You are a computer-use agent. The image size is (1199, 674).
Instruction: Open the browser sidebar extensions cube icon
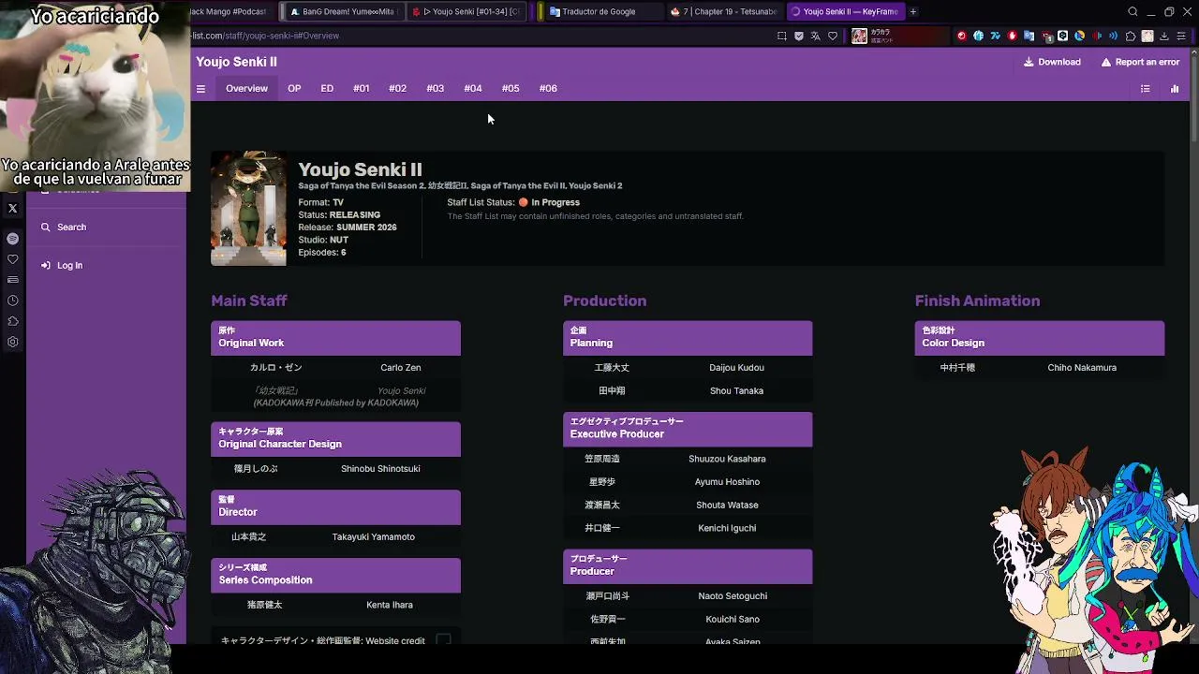click(13, 321)
